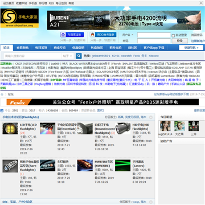The width and height of the screenshot is (205, 205).
Task: Open the handheld lasers forum green-beam icon
Action: pyautogui.click(x=122, y=165)
